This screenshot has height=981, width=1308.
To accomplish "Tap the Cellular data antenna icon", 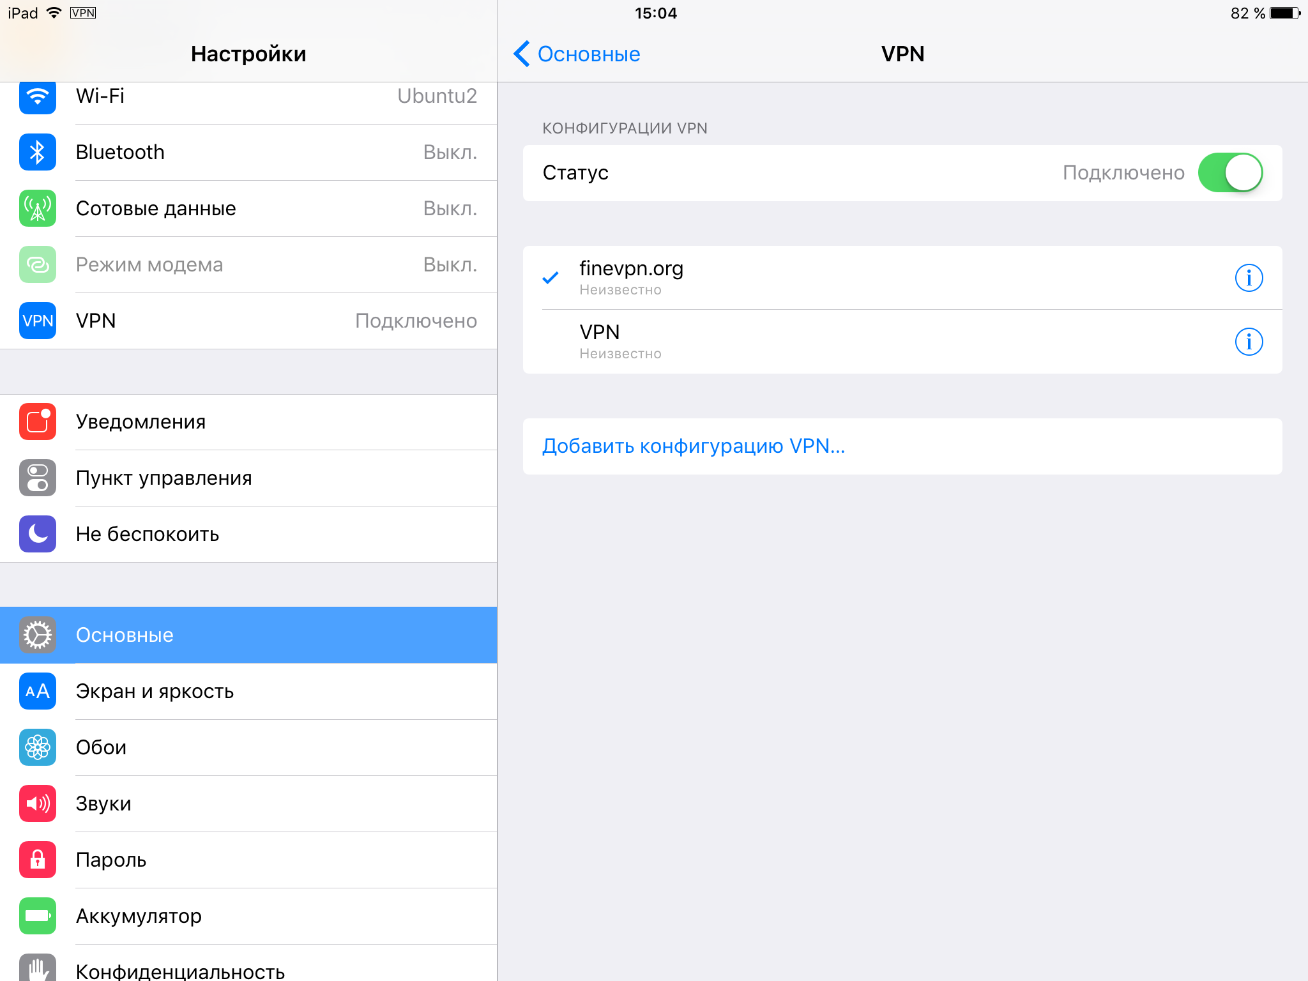I will tap(38, 208).
